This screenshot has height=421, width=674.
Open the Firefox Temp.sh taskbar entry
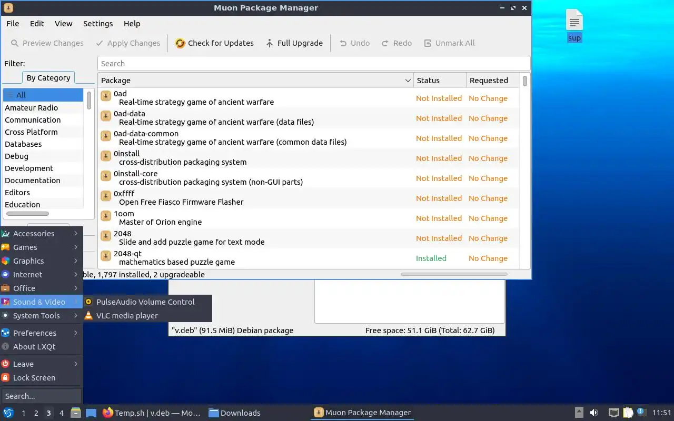click(152, 413)
